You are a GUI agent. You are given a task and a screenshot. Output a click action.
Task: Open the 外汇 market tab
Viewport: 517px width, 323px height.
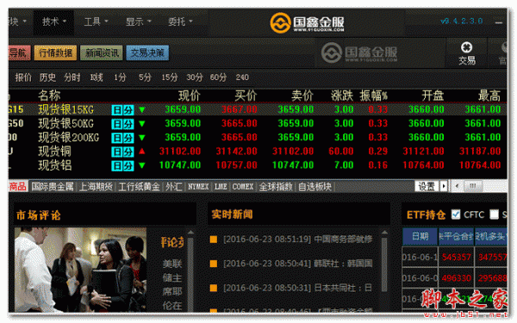click(174, 187)
